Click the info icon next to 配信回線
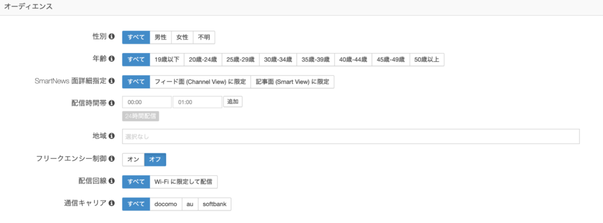Screen dimensions: 603x223 tap(111, 181)
